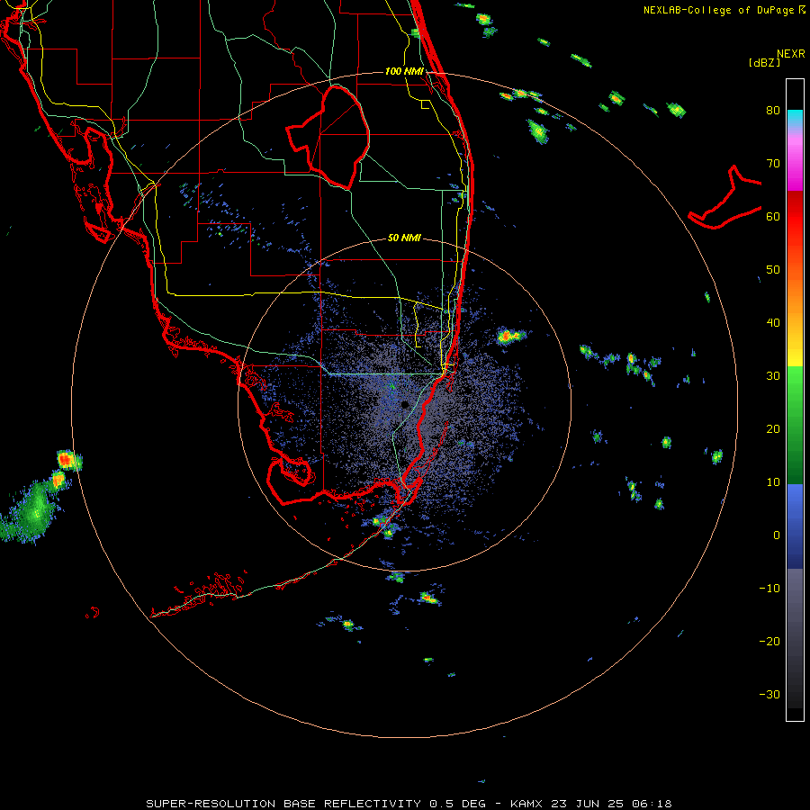Click the 20 value on dBZ scale

click(x=773, y=428)
